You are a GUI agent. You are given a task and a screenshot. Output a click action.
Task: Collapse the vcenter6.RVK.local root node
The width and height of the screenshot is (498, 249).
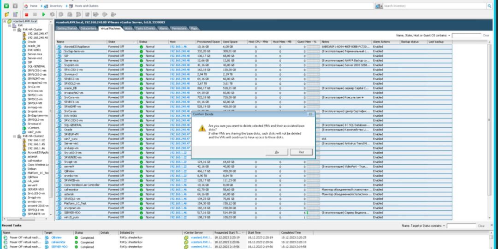[5, 21]
